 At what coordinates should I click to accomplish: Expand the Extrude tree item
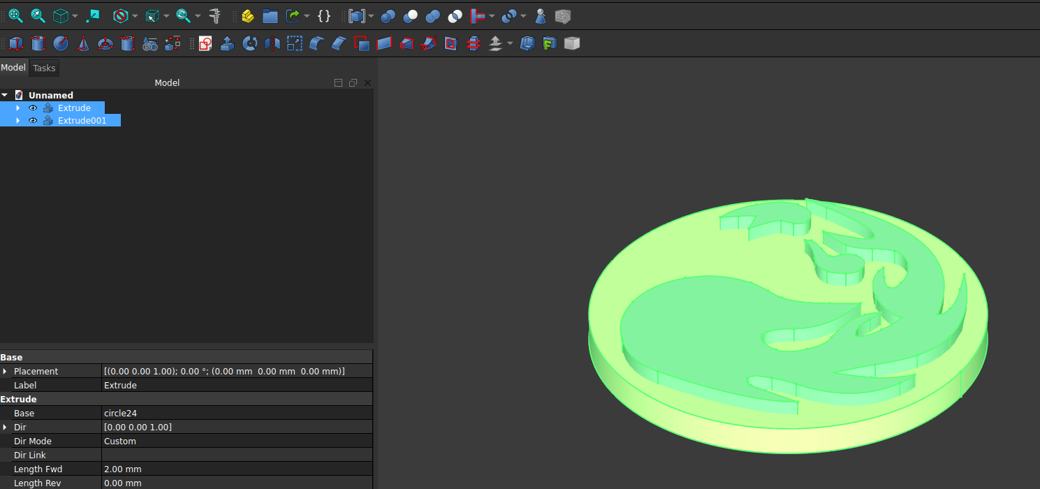pos(18,108)
